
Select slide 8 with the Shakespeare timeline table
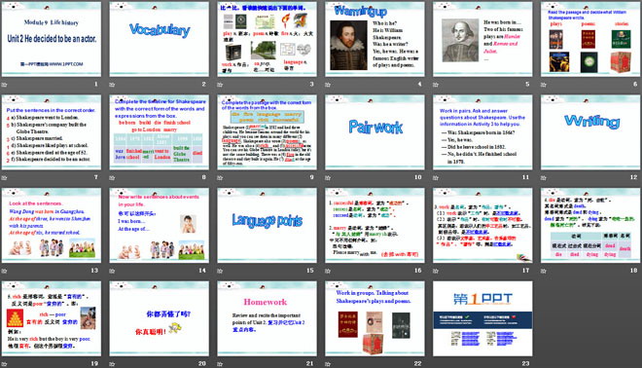pos(159,132)
